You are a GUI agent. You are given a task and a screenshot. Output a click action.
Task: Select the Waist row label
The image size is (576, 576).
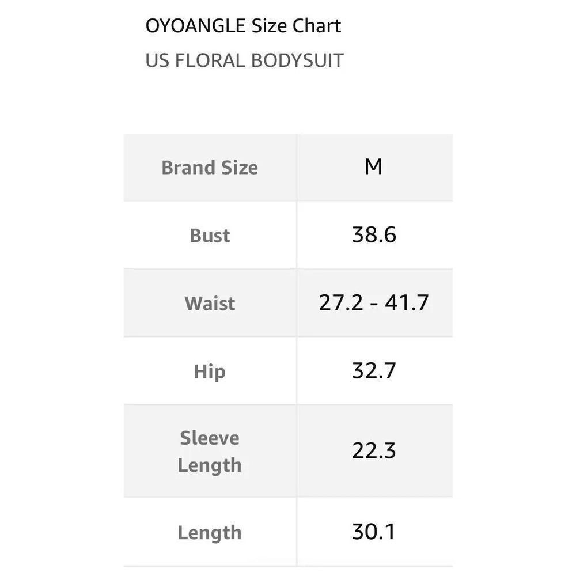pyautogui.click(x=210, y=303)
